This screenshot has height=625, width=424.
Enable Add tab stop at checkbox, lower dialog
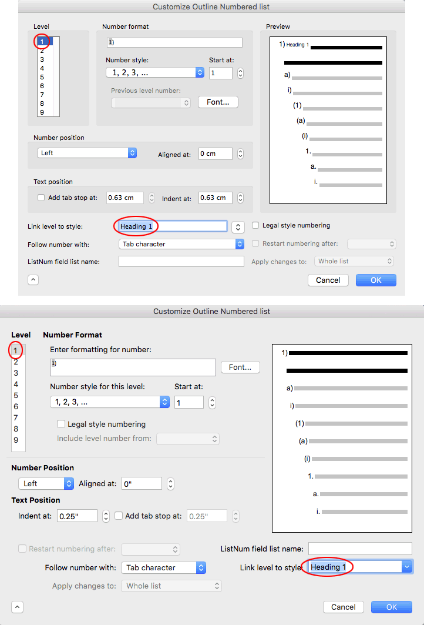click(119, 516)
